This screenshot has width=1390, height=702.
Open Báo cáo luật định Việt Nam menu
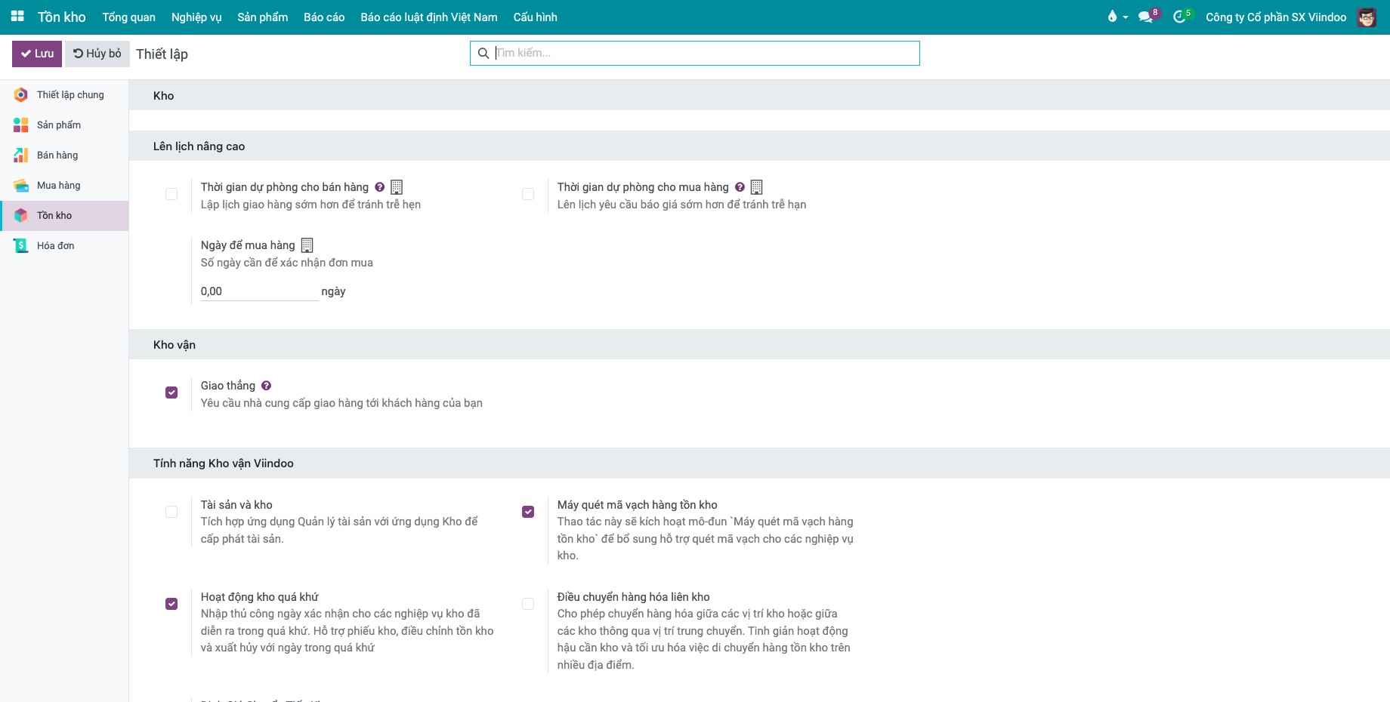429,17
